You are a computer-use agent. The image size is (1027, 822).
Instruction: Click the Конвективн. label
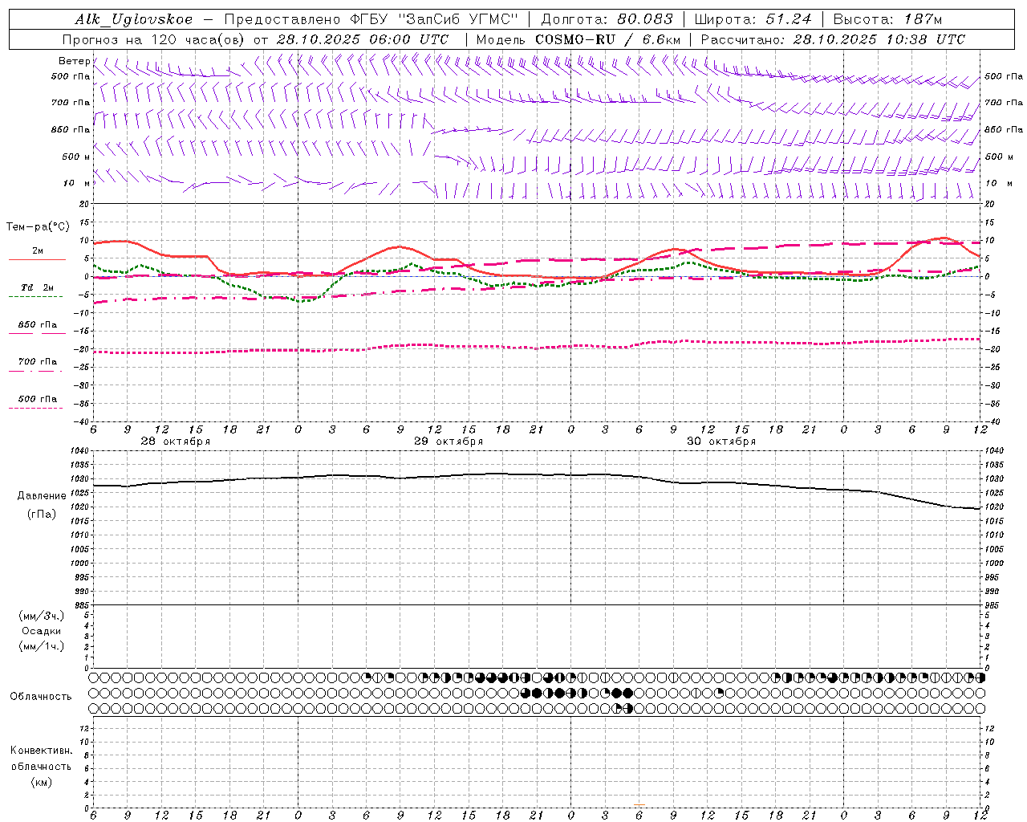pos(41,751)
